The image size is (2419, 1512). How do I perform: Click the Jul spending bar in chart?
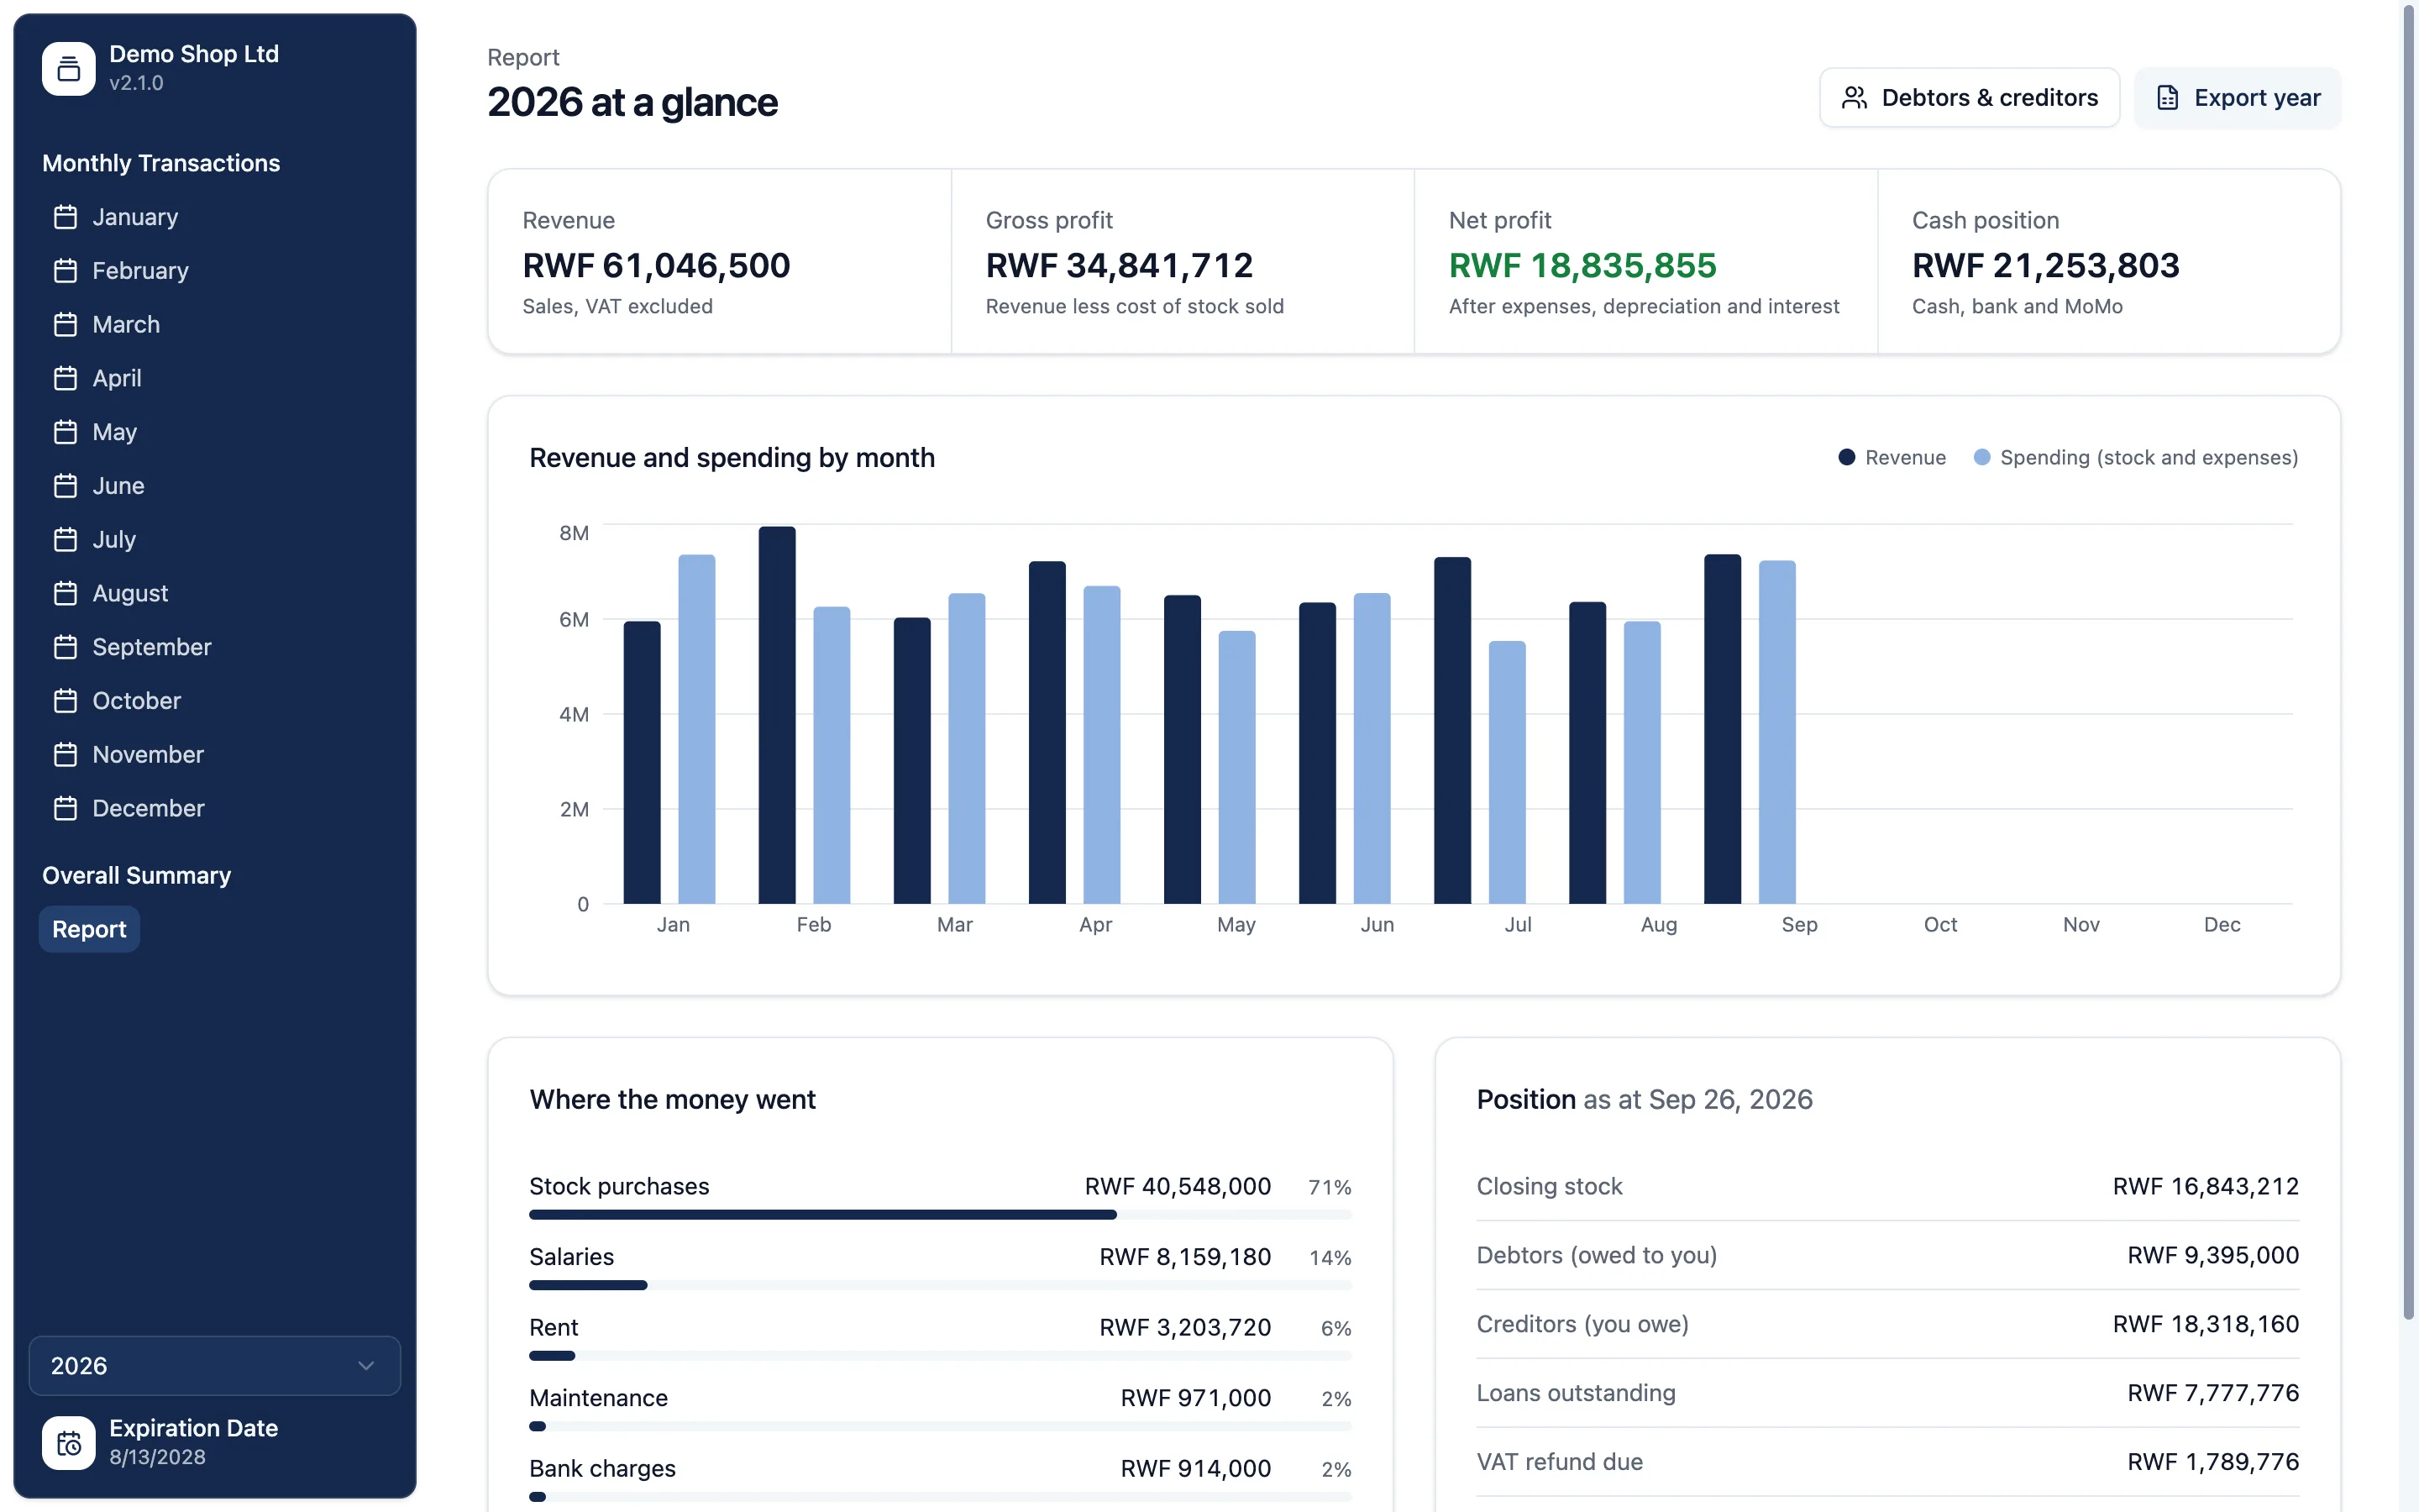pos(1506,772)
